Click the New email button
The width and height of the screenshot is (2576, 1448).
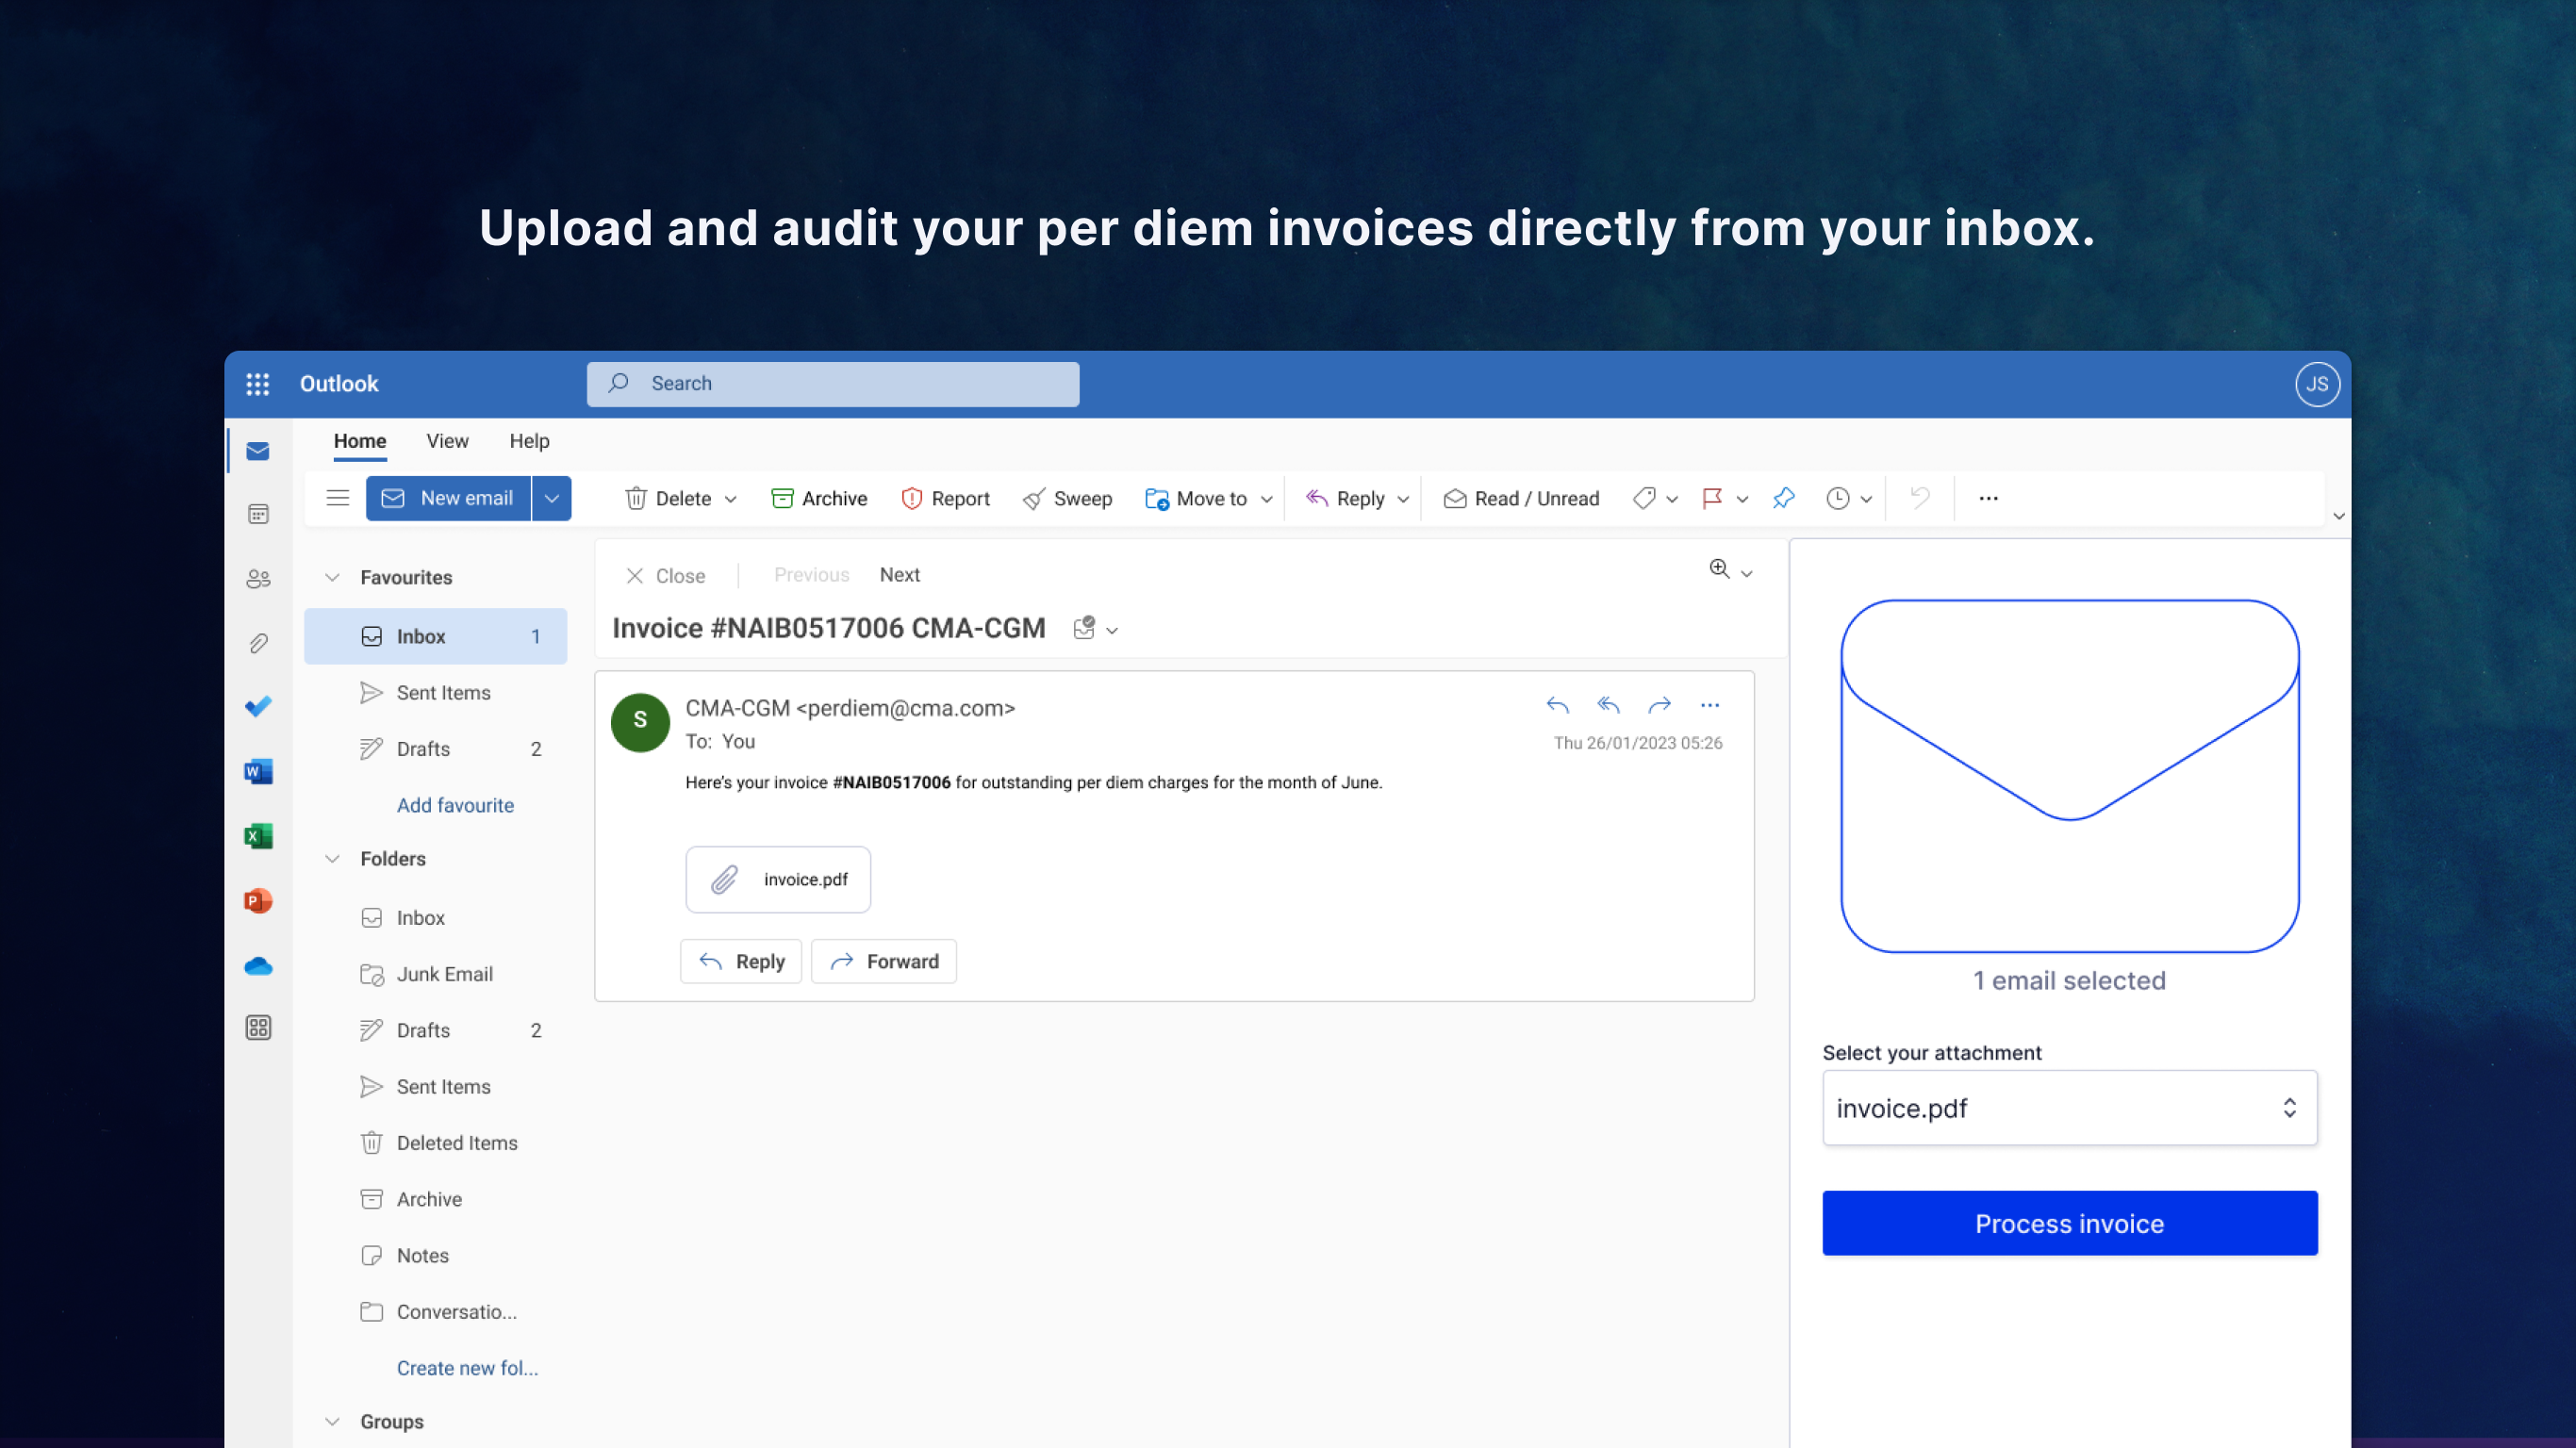click(448, 498)
